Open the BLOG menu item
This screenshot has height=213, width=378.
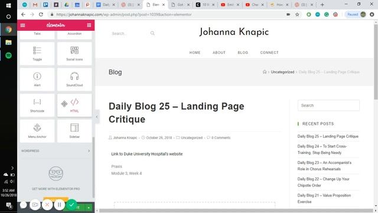[243, 53]
